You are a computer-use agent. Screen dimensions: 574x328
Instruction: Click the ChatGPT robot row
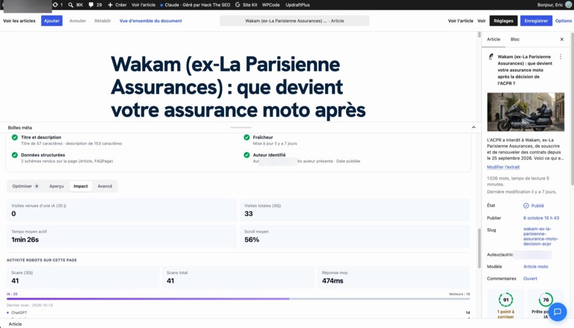click(238, 313)
